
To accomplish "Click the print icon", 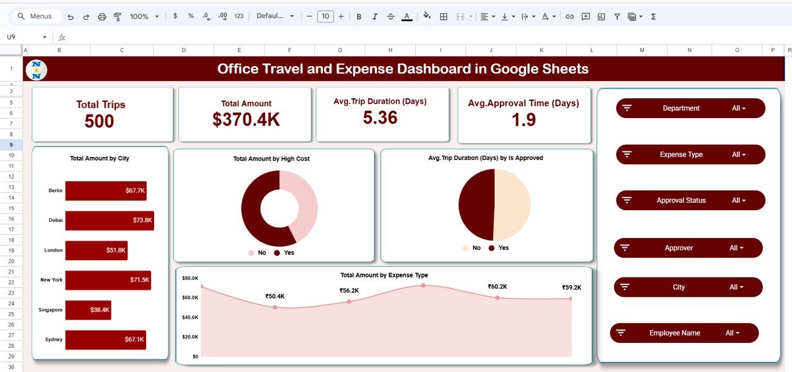I will click(101, 16).
